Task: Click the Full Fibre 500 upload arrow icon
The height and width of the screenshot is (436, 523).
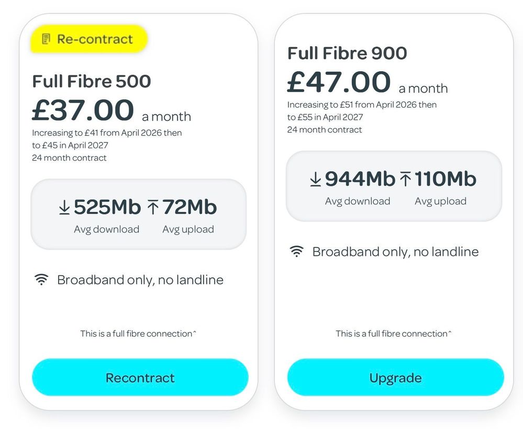Action: pos(152,208)
